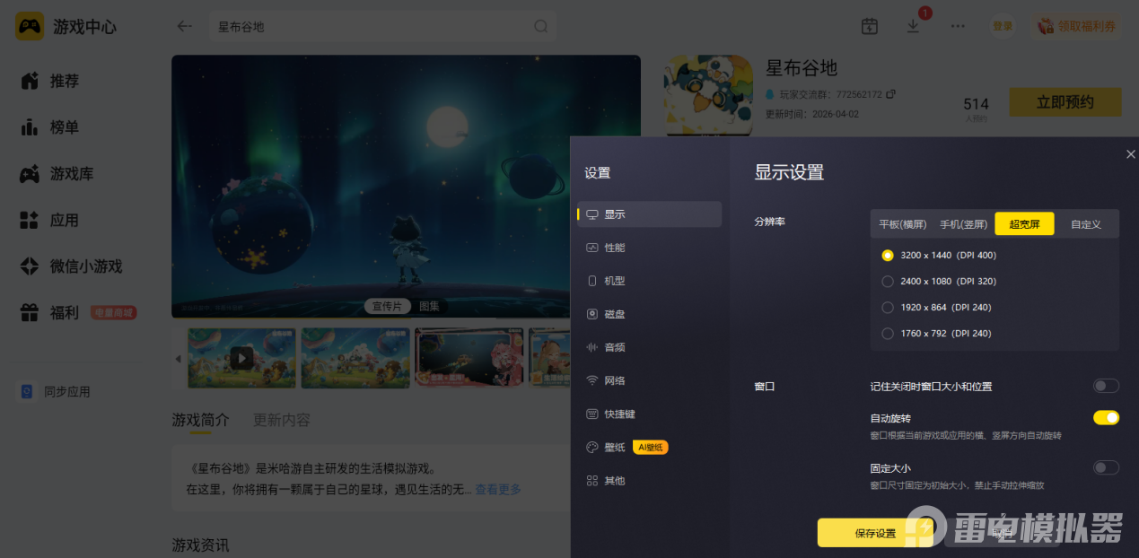Screen dimensions: 1139x558
Task: Switch to 平板(横屏) resolution tab
Action: tap(901, 224)
